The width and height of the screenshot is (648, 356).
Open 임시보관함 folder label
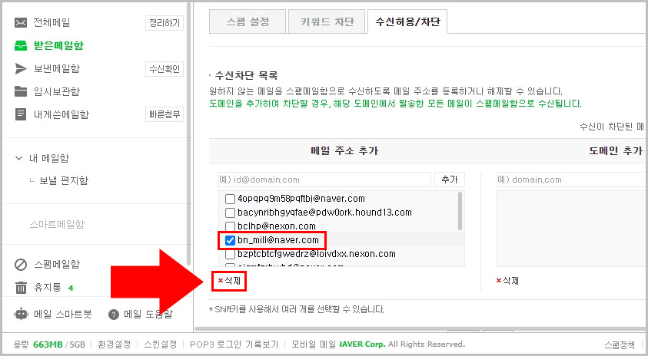[57, 91]
